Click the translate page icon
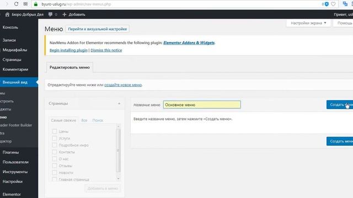Viewport: 353px width, 198px height. [x=345, y=4]
